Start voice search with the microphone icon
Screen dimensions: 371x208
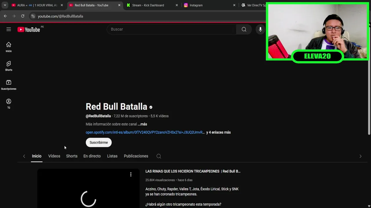pyautogui.click(x=260, y=29)
